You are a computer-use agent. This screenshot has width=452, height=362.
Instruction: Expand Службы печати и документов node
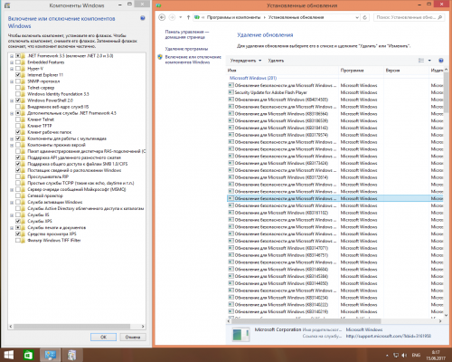pyautogui.click(x=12, y=228)
